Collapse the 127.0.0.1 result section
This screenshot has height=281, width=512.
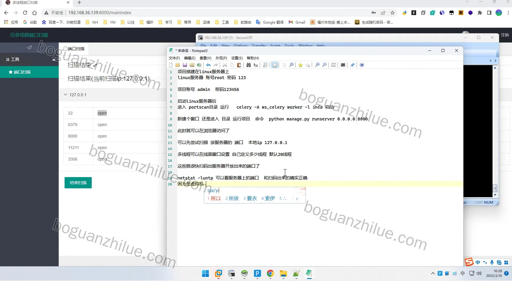pyautogui.click(x=65, y=95)
